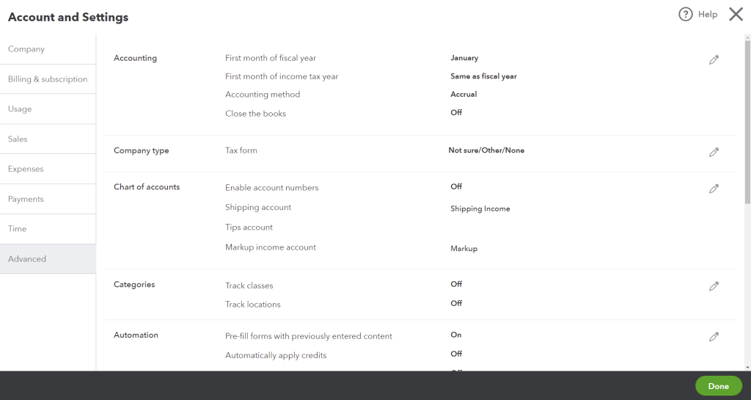This screenshot has height=400, width=751.
Task: Close Account and Settings with the X
Action: coord(736,15)
